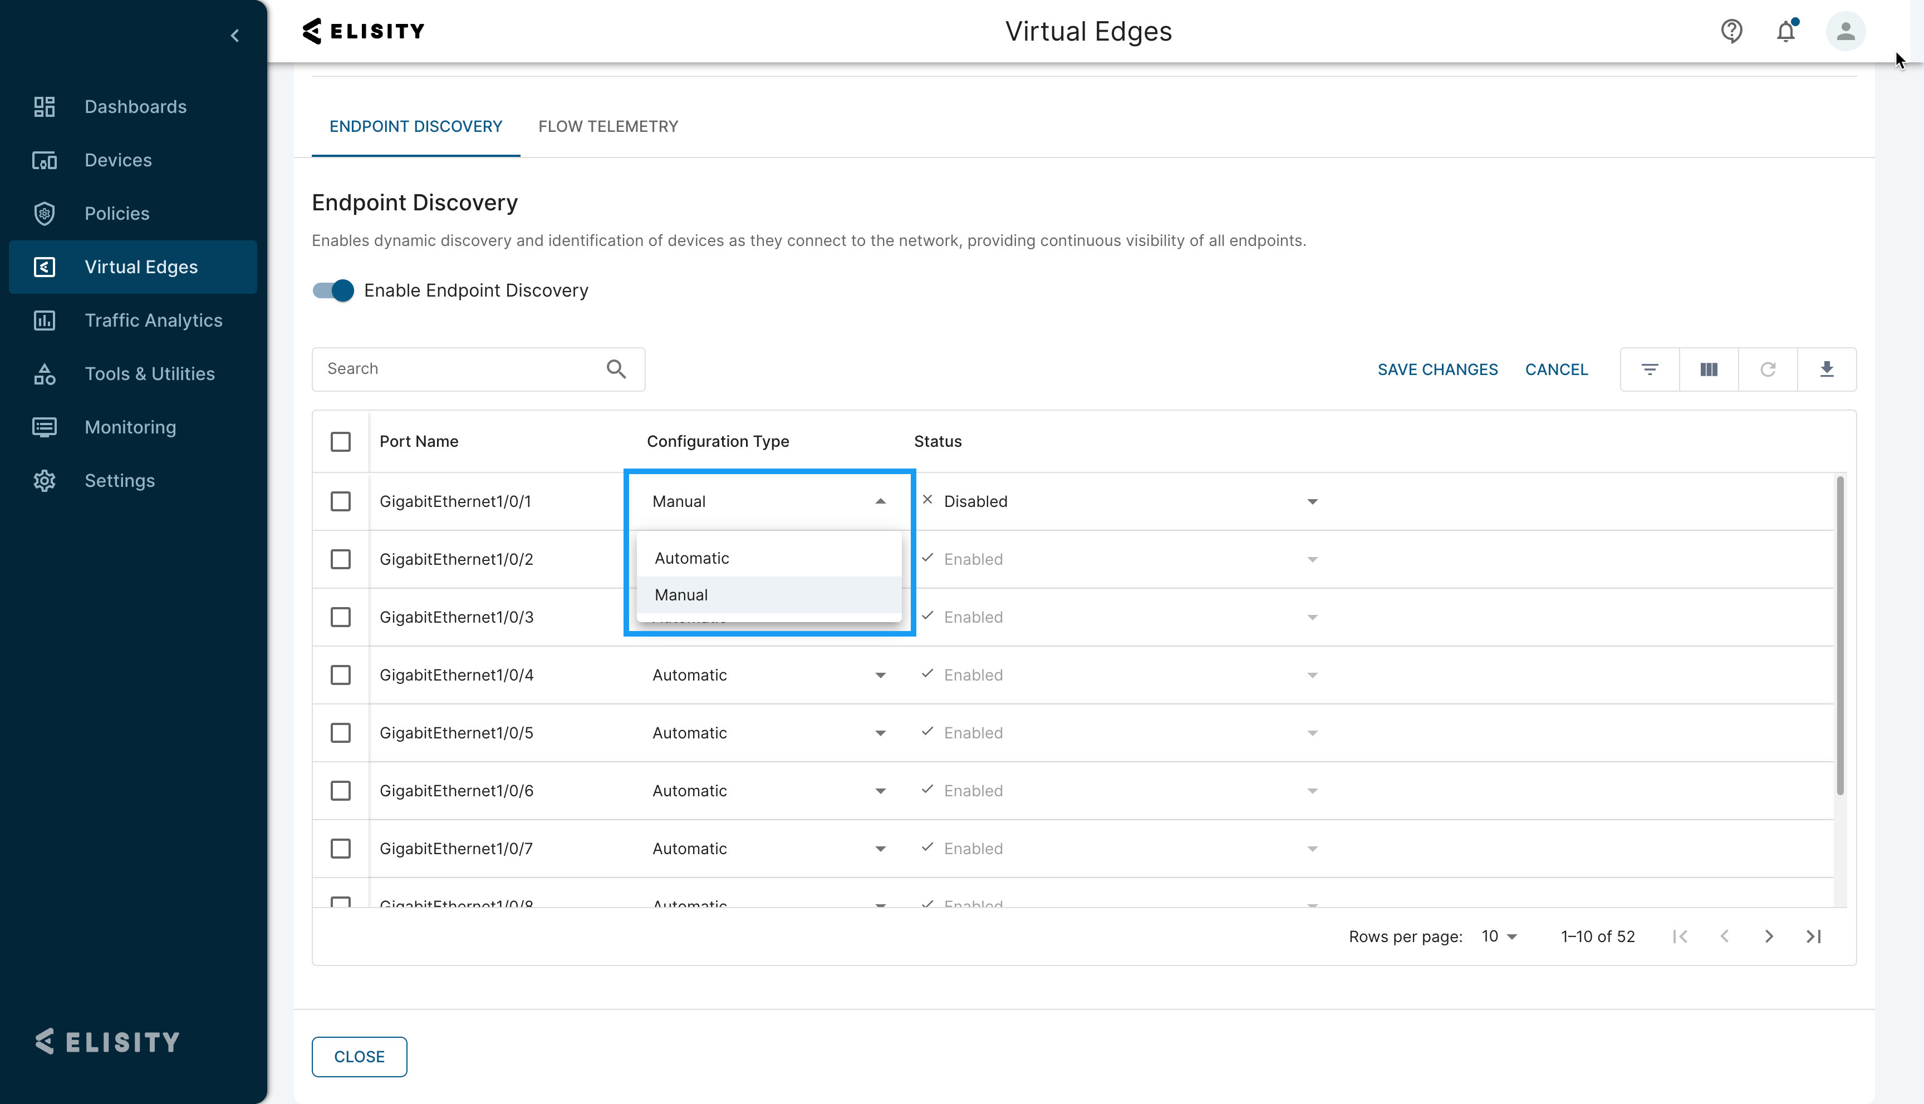Click the refresh table icon
This screenshot has width=1924, height=1104.
pyautogui.click(x=1768, y=369)
